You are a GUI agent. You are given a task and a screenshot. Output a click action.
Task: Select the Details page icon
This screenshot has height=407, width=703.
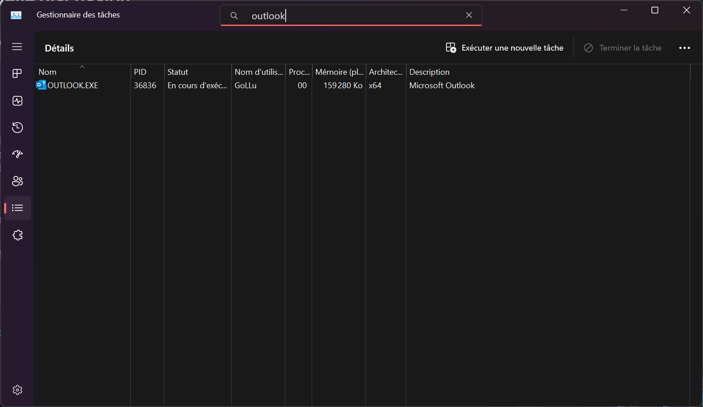point(17,208)
